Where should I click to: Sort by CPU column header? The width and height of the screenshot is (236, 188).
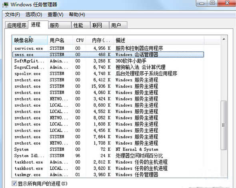point(79,40)
